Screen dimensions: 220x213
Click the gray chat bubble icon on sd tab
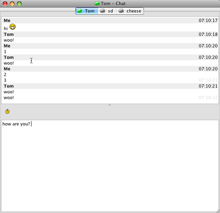pos(102,11)
